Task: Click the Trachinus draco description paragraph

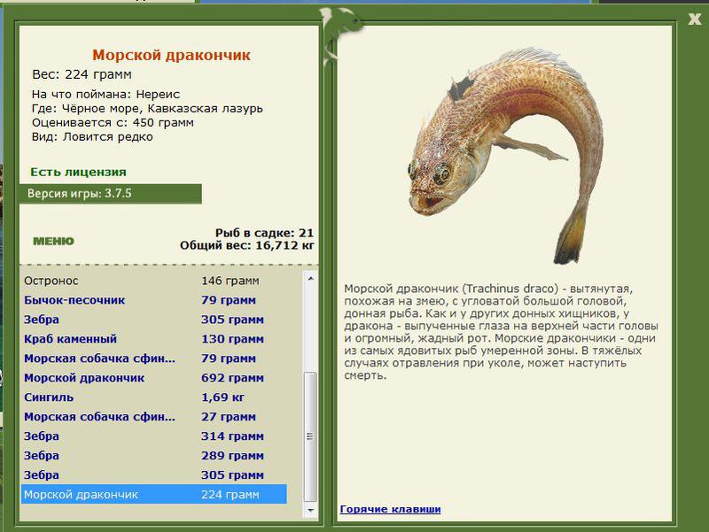Action: pyautogui.click(x=501, y=332)
